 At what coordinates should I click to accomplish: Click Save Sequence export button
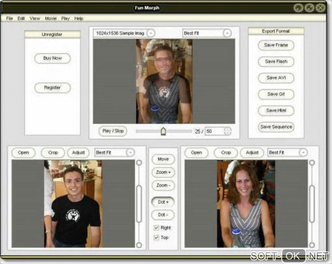pyautogui.click(x=276, y=127)
